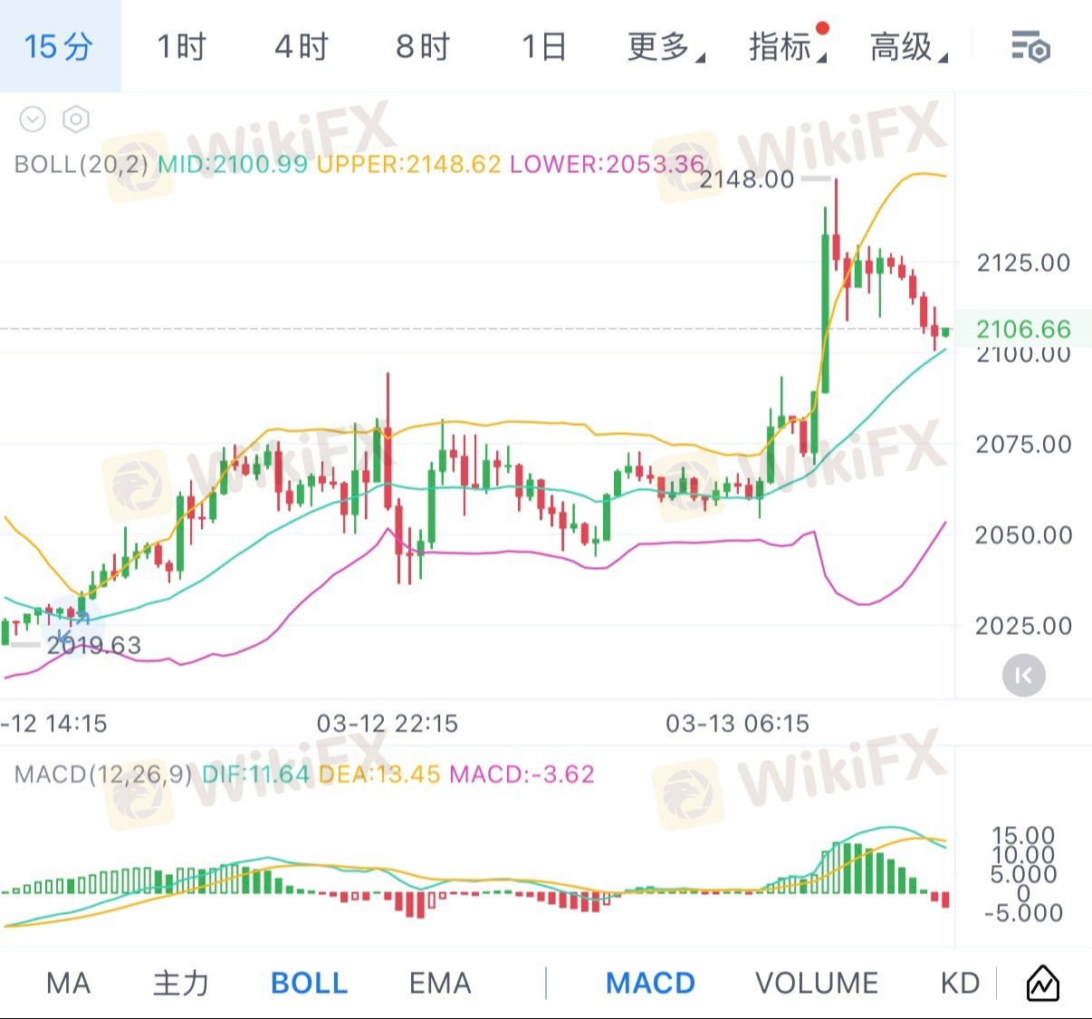This screenshot has height=1019, width=1092.
Task: Enable the MA overlay indicator
Action: (68, 983)
